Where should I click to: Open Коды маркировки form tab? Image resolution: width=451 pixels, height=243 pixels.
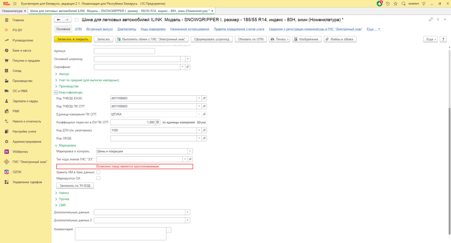(x=153, y=29)
